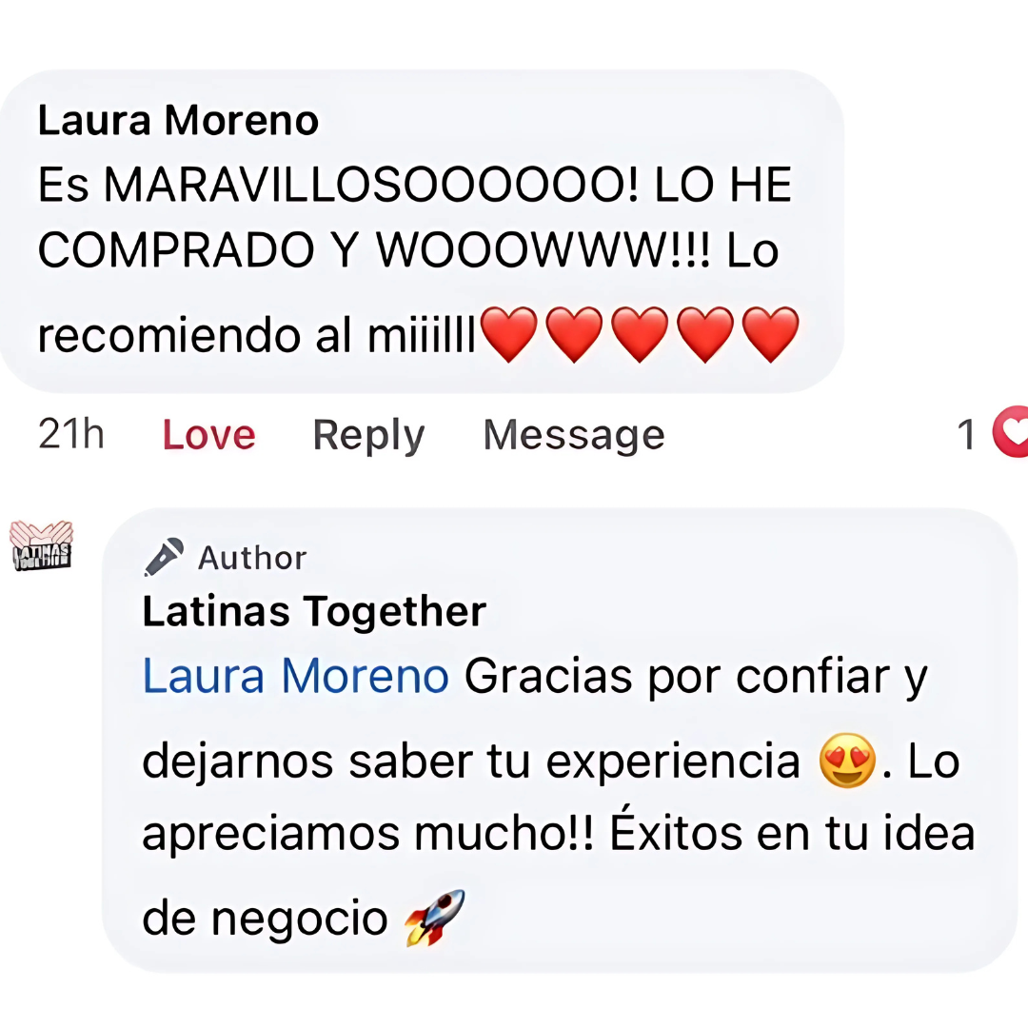This screenshot has width=1028, height=1028.
Task: Click the heart-eyes emoji in the reply
Action: tap(847, 761)
